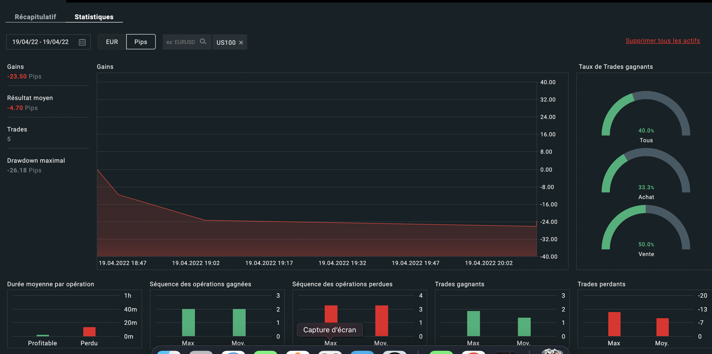Click the Achat win-rate gauge
The image size is (712, 354).
646,173
